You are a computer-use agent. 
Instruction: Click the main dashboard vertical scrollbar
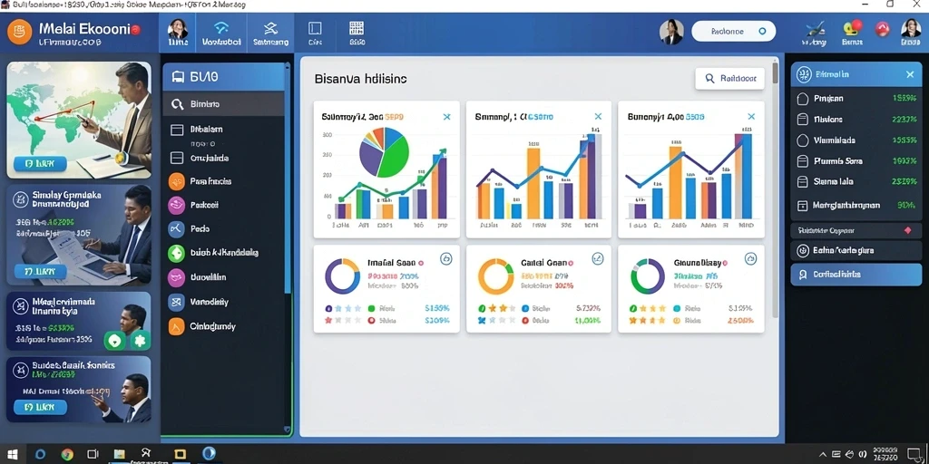click(776, 189)
